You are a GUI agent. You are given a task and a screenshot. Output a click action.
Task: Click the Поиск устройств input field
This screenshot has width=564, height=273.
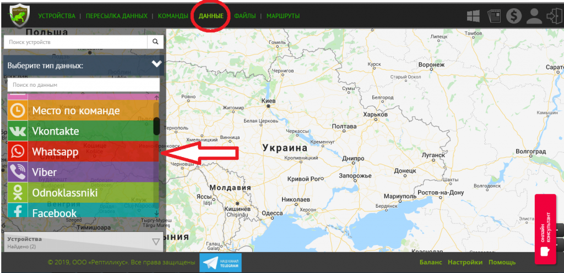pyautogui.click(x=75, y=42)
